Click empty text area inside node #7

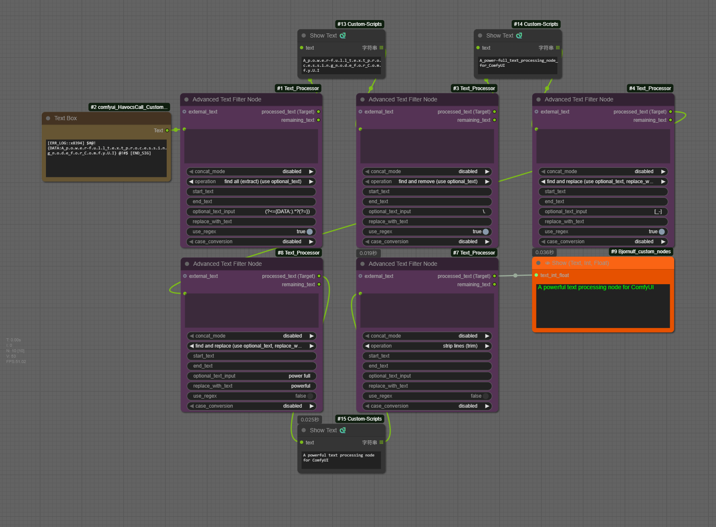[x=427, y=310]
